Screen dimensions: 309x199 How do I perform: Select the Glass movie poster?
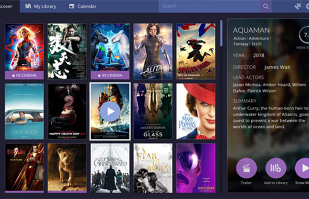click(153, 112)
